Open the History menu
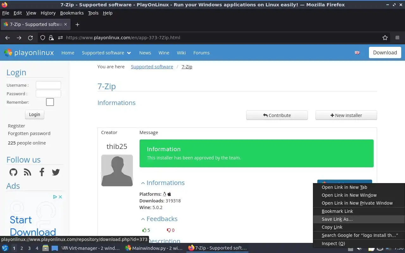This screenshot has height=253, width=405. point(48,13)
